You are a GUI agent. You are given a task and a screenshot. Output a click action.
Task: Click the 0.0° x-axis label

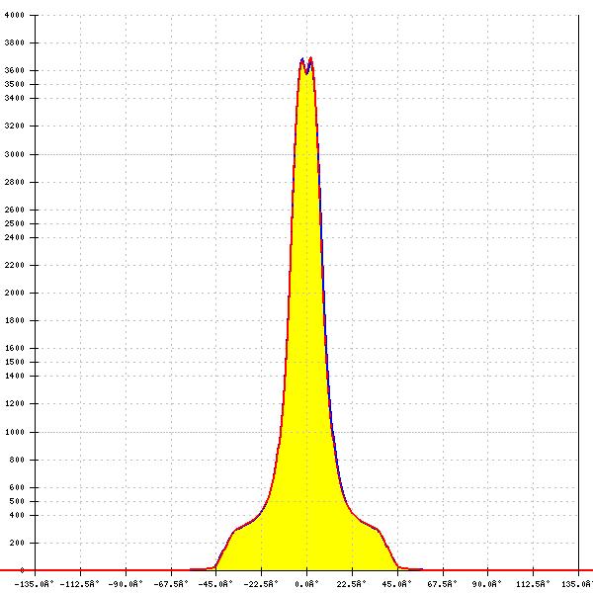[x=306, y=584]
